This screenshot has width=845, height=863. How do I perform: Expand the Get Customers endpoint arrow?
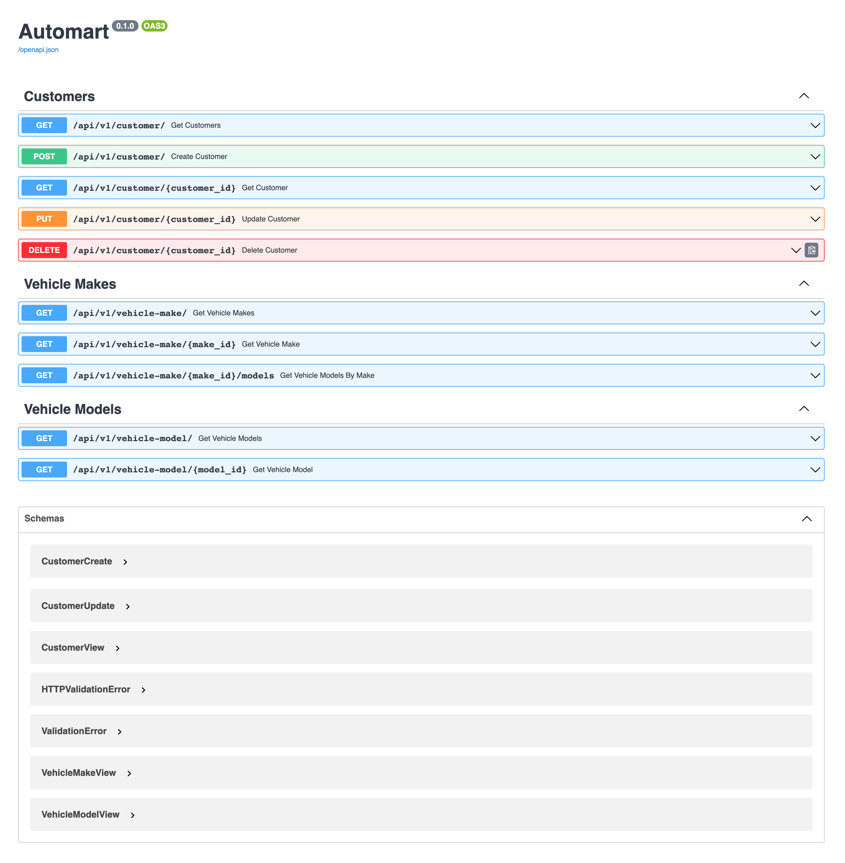click(x=815, y=125)
